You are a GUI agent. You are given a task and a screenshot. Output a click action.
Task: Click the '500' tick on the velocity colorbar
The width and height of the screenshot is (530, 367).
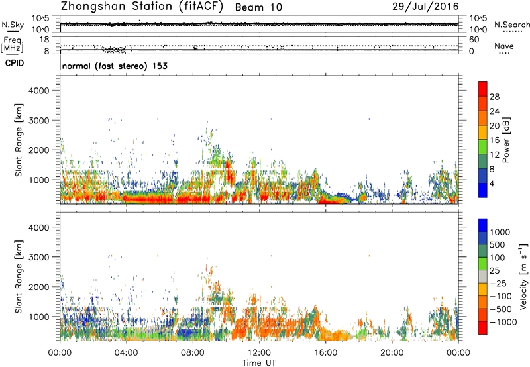point(497,244)
